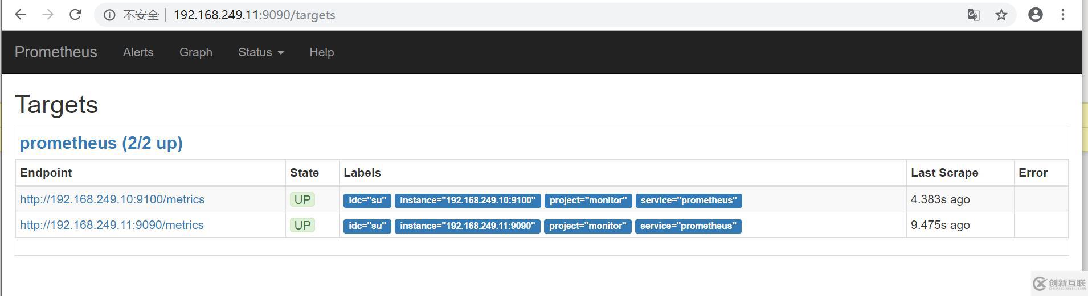Open the translate page icon
The height and width of the screenshot is (296, 1088).
pos(974,15)
